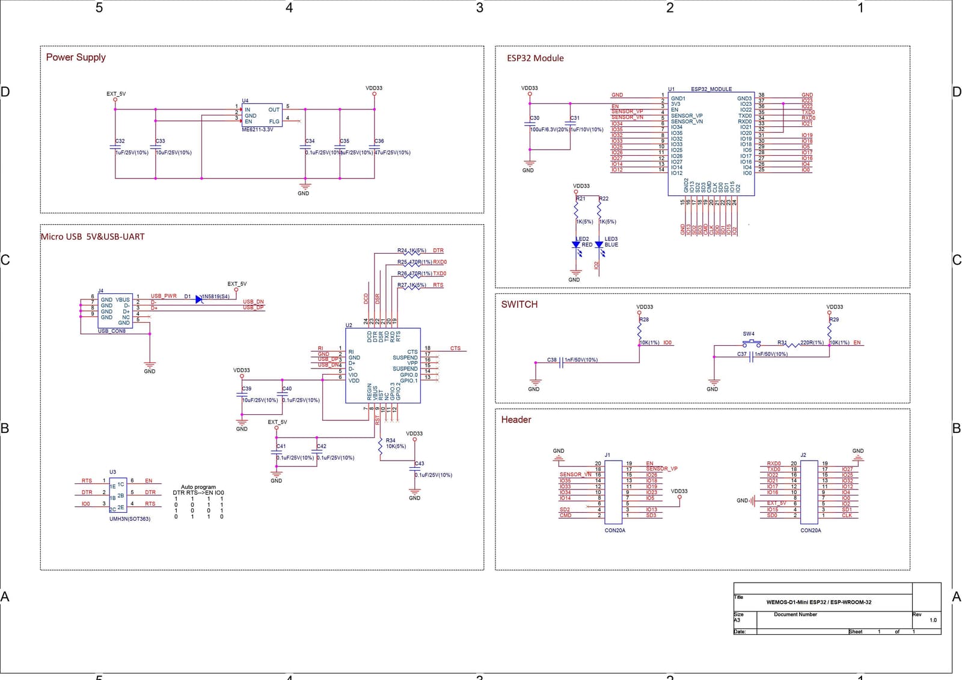The height and width of the screenshot is (680, 962).
Task: Click the "REGIN" pin label on U2
Action: coord(369,392)
